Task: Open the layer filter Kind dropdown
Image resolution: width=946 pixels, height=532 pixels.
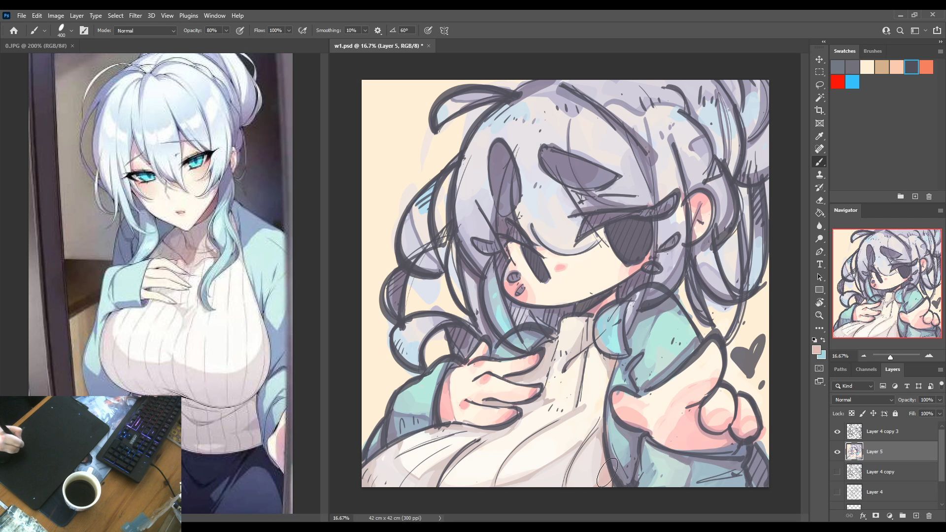Action: tap(854, 386)
